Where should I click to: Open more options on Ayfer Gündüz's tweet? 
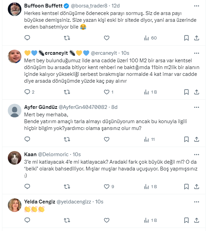point(196,107)
